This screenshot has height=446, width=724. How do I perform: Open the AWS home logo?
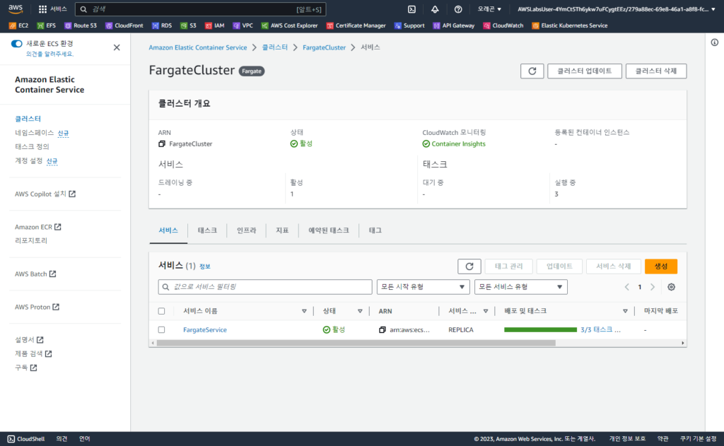click(x=16, y=8)
